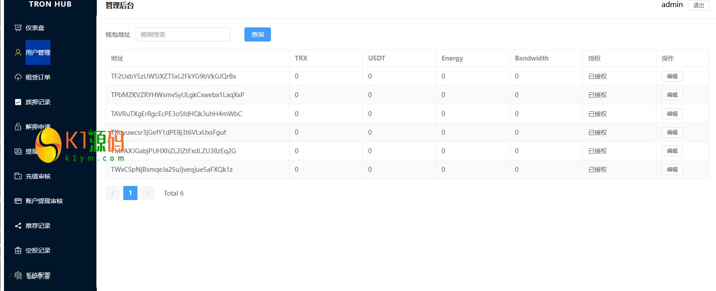This screenshot has height=291, width=716.
Task: Click 编辑 for address TPbMZKVZRYHWsmvSyULgkCxwebx1LaqXxP
Action: tap(672, 95)
